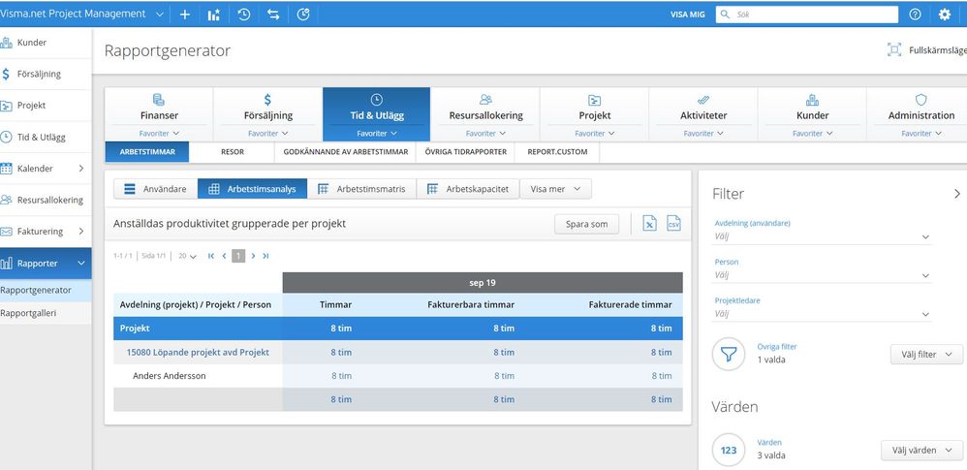This screenshot has height=470, width=967.
Task: Click the Spara som button
Action: tap(586, 224)
